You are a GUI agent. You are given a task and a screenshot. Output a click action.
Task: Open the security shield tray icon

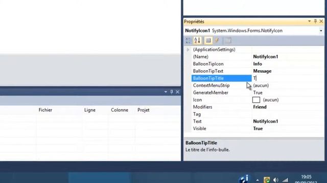coord(267,180)
